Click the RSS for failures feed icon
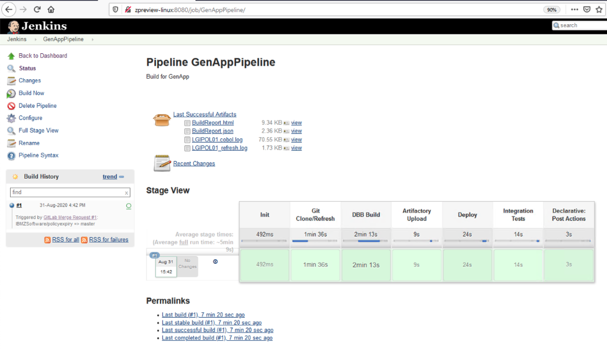This screenshot has width=607, height=349. pyautogui.click(x=84, y=240)
